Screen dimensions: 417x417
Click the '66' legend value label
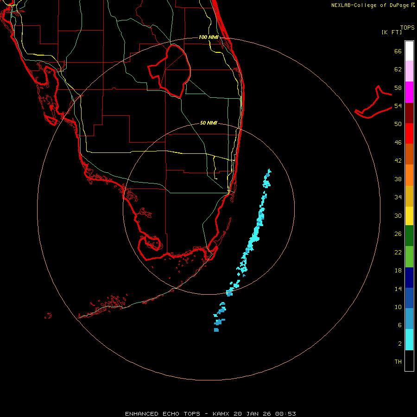point(398,51)
